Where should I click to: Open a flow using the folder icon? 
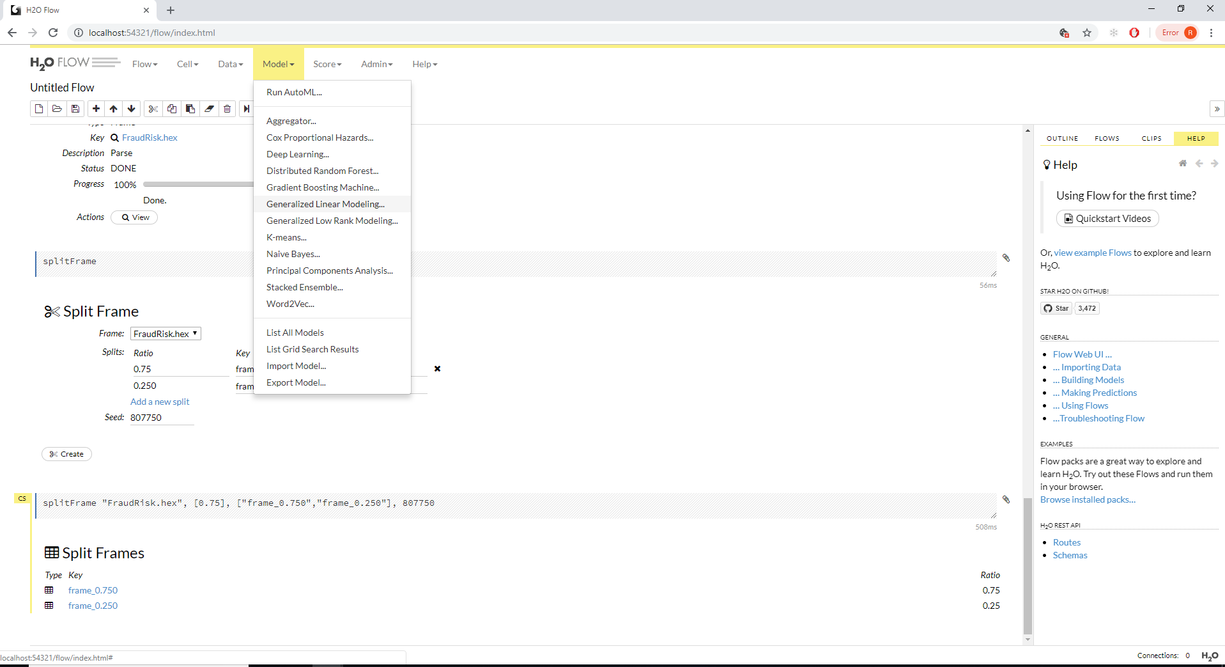(x=57, y=109)
